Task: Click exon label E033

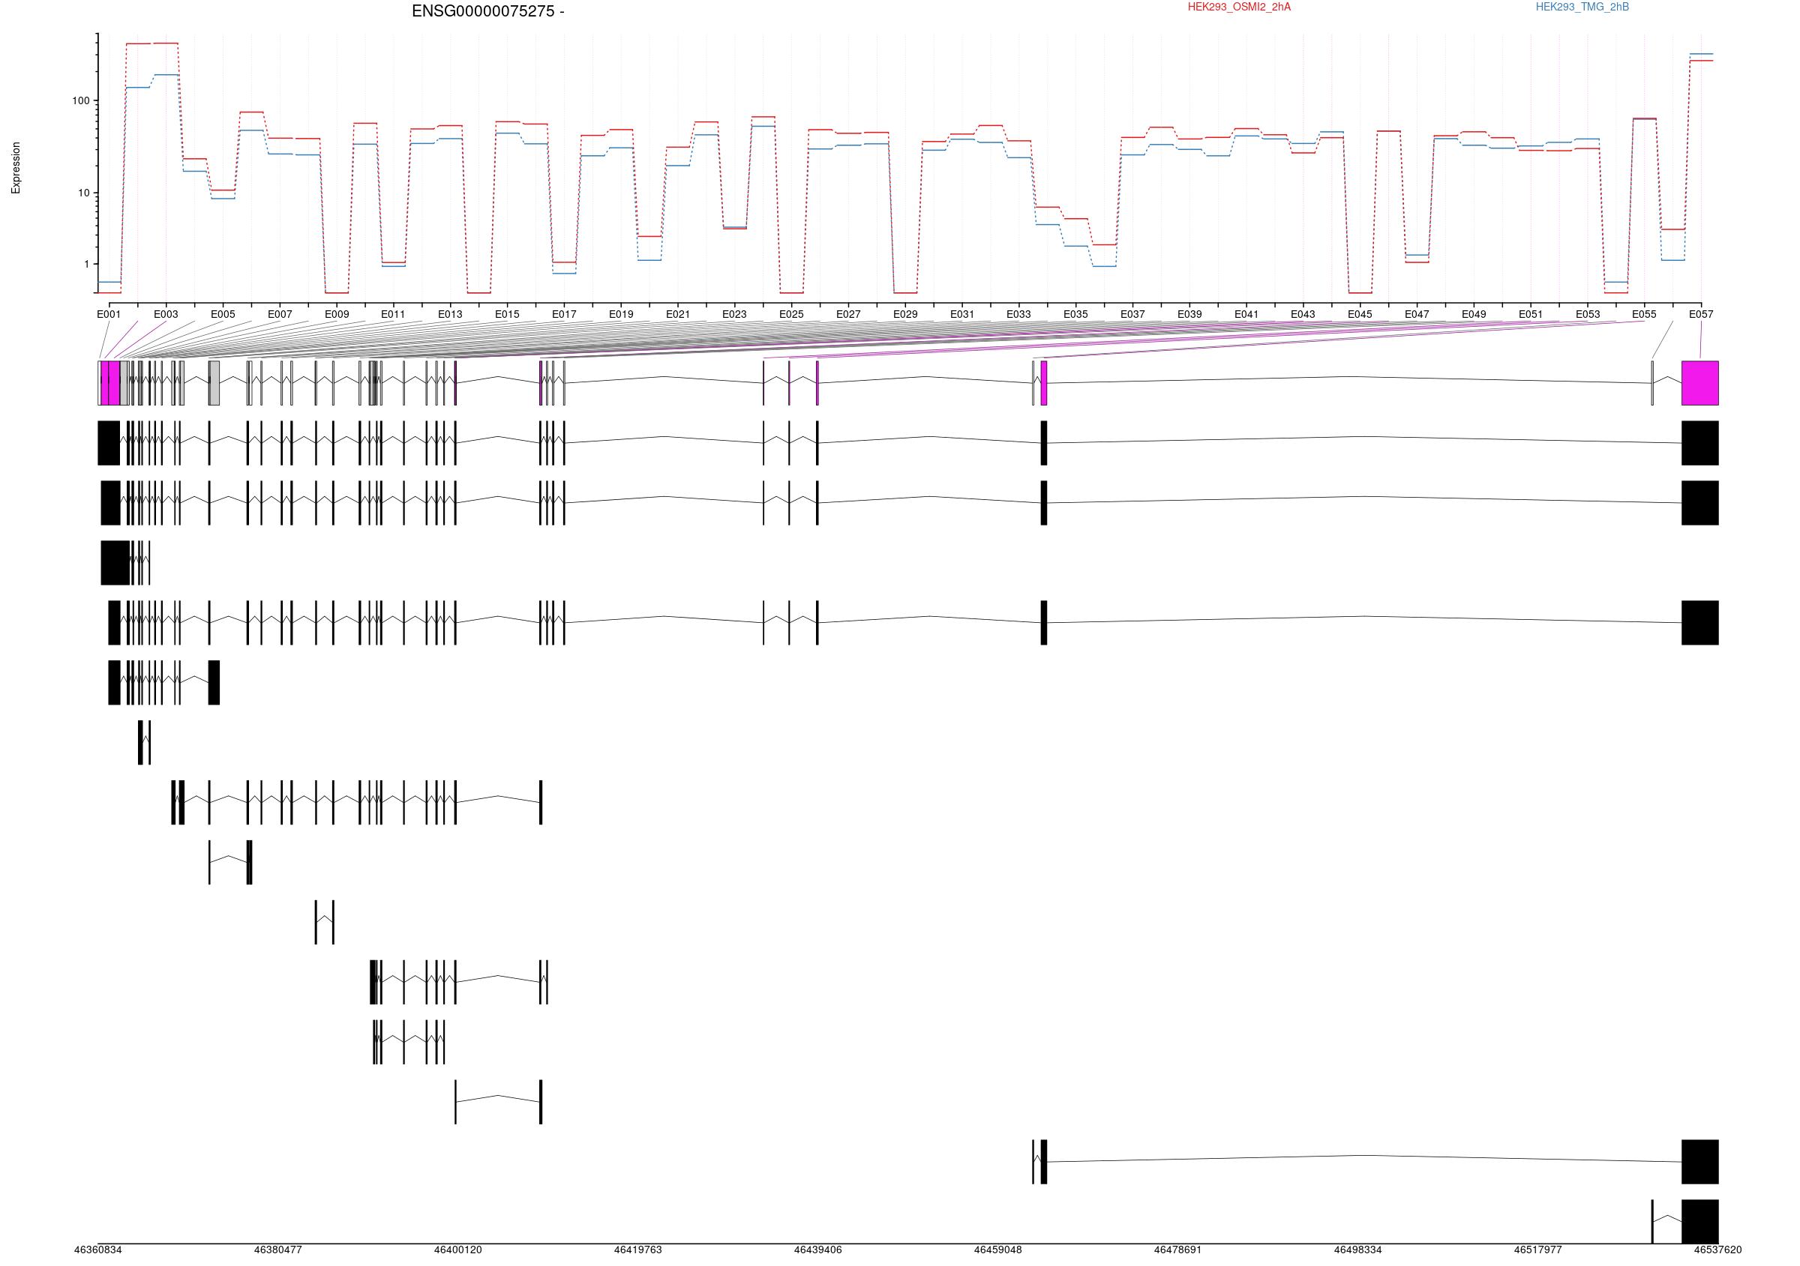Action: click(1019, 314)
